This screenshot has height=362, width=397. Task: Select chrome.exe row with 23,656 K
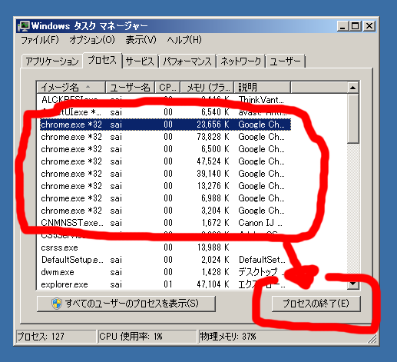(x=165, y=125)
